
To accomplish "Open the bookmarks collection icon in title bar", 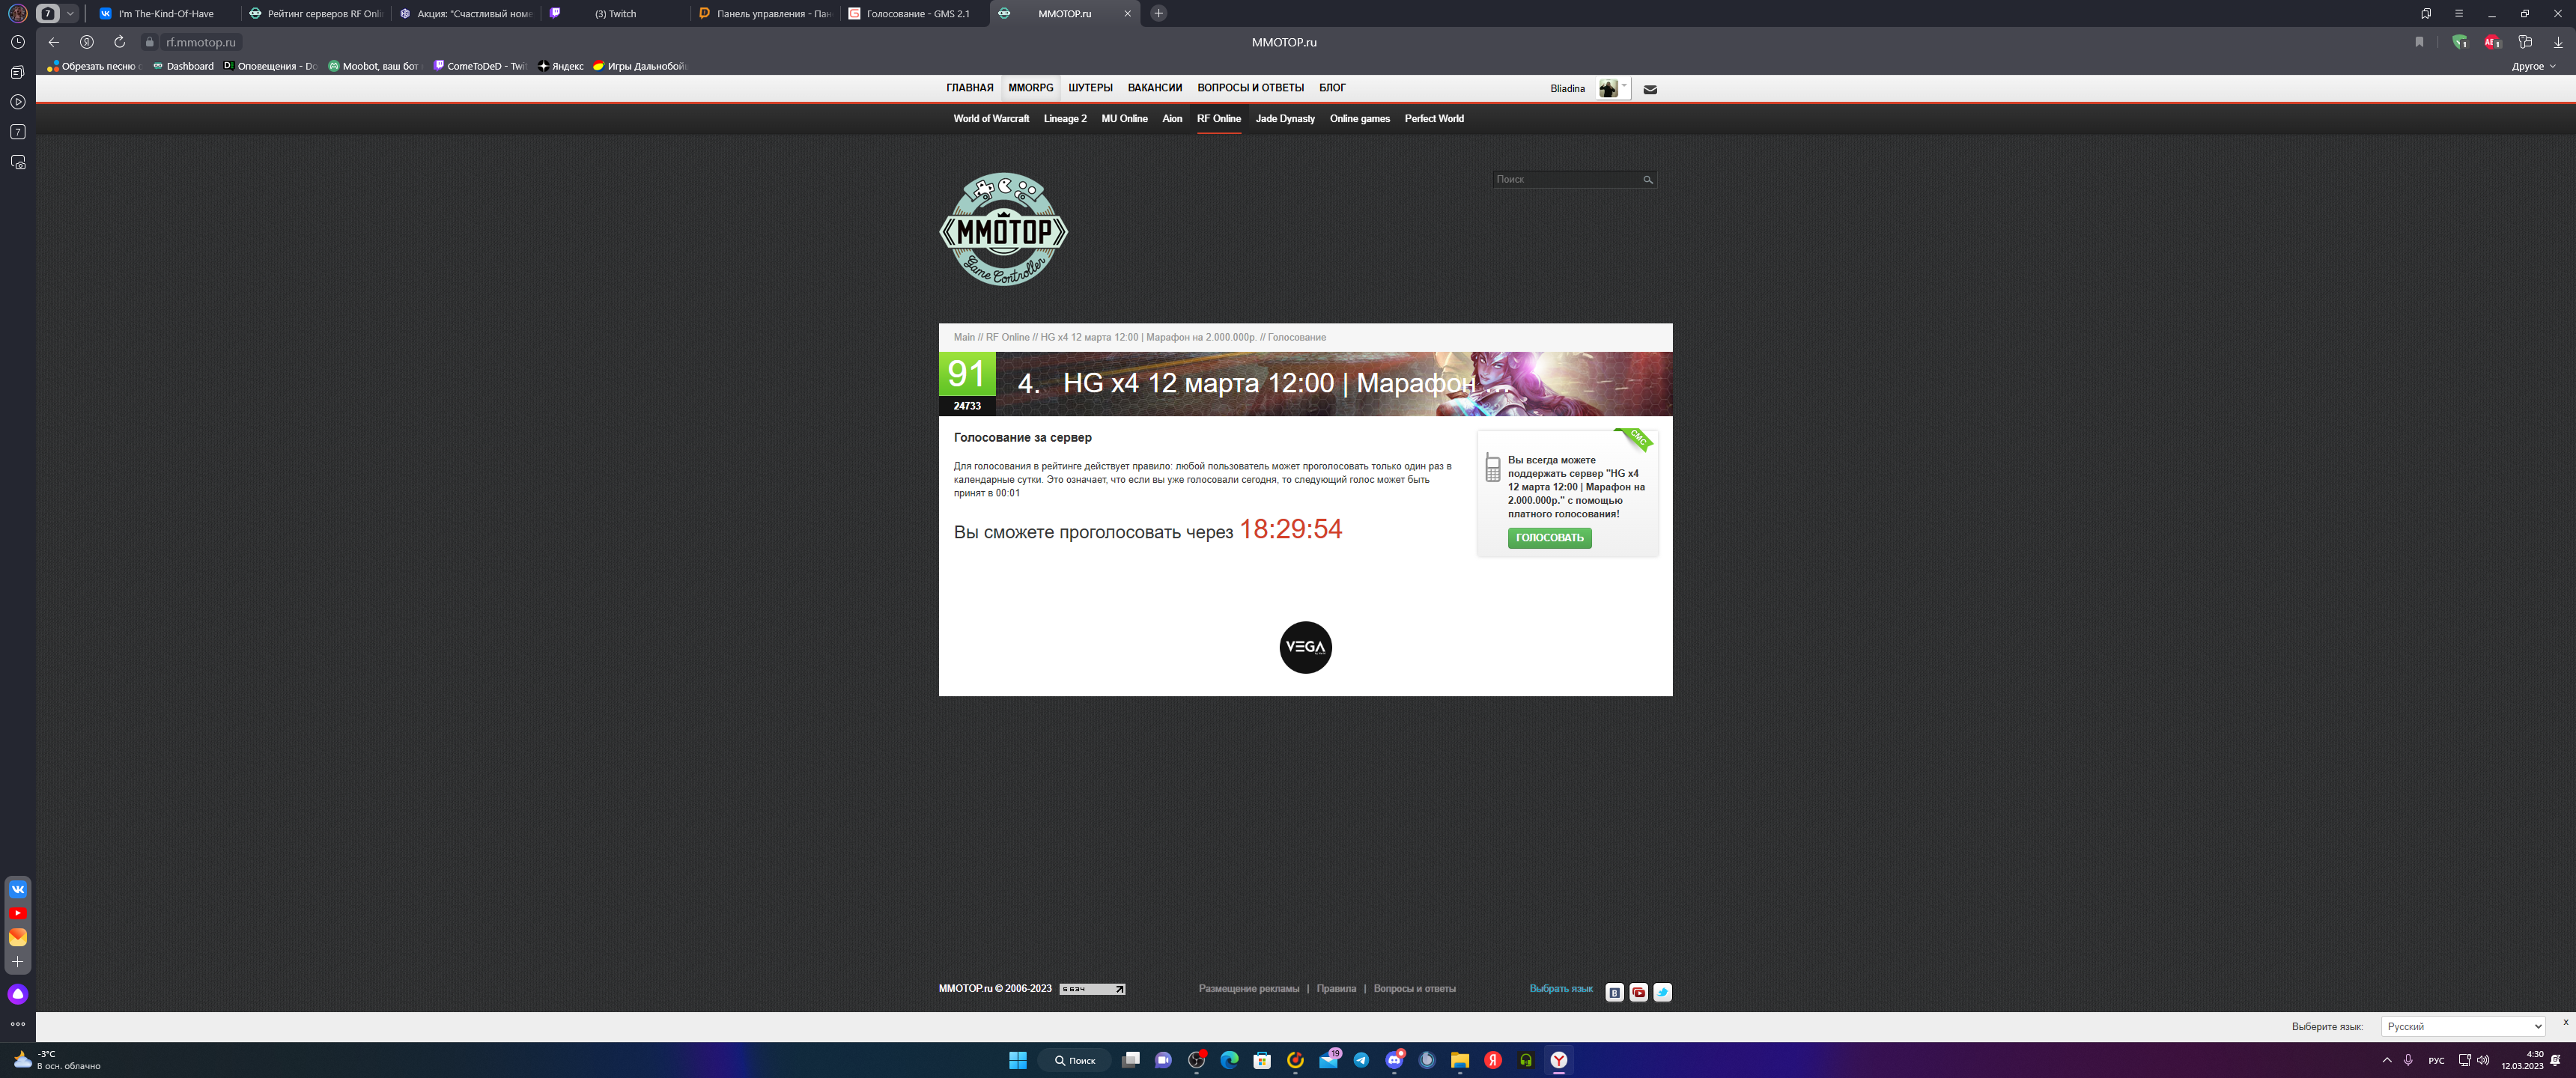I will pos(2426,13).
